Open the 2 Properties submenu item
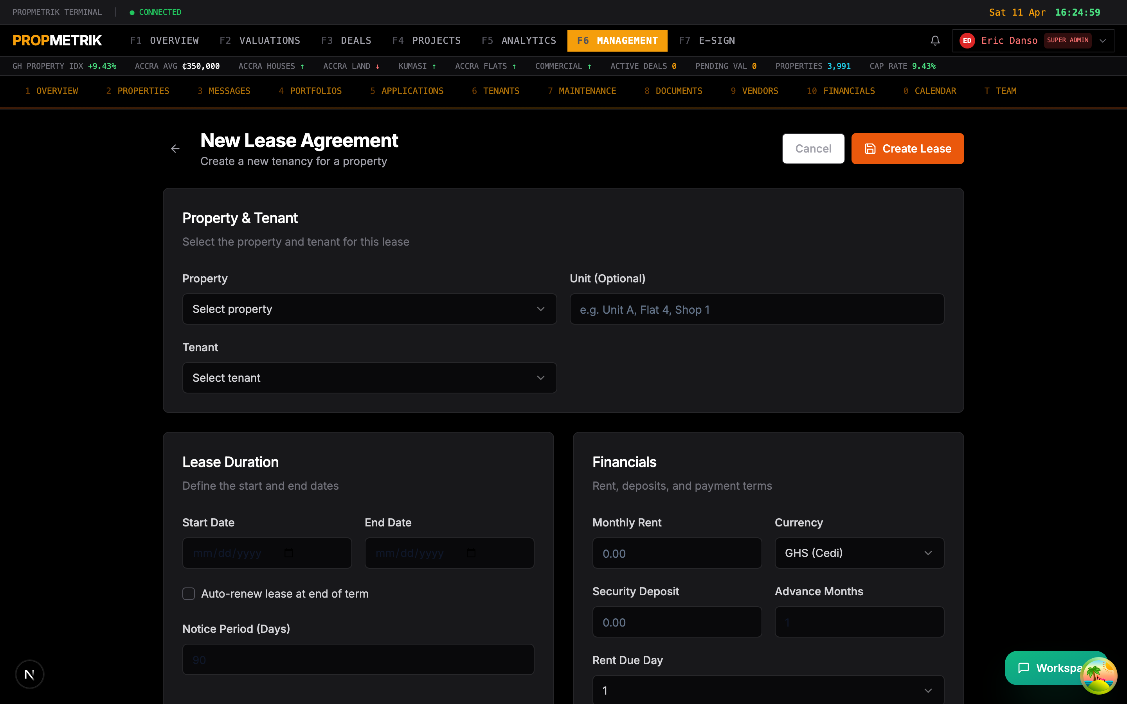 click(x=138, y=91)
